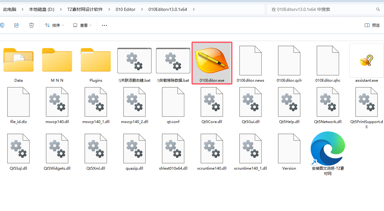This screenshot has width=384, height=211.
Task: Select the Qt5Network.dll file icon
Action: 328,102
